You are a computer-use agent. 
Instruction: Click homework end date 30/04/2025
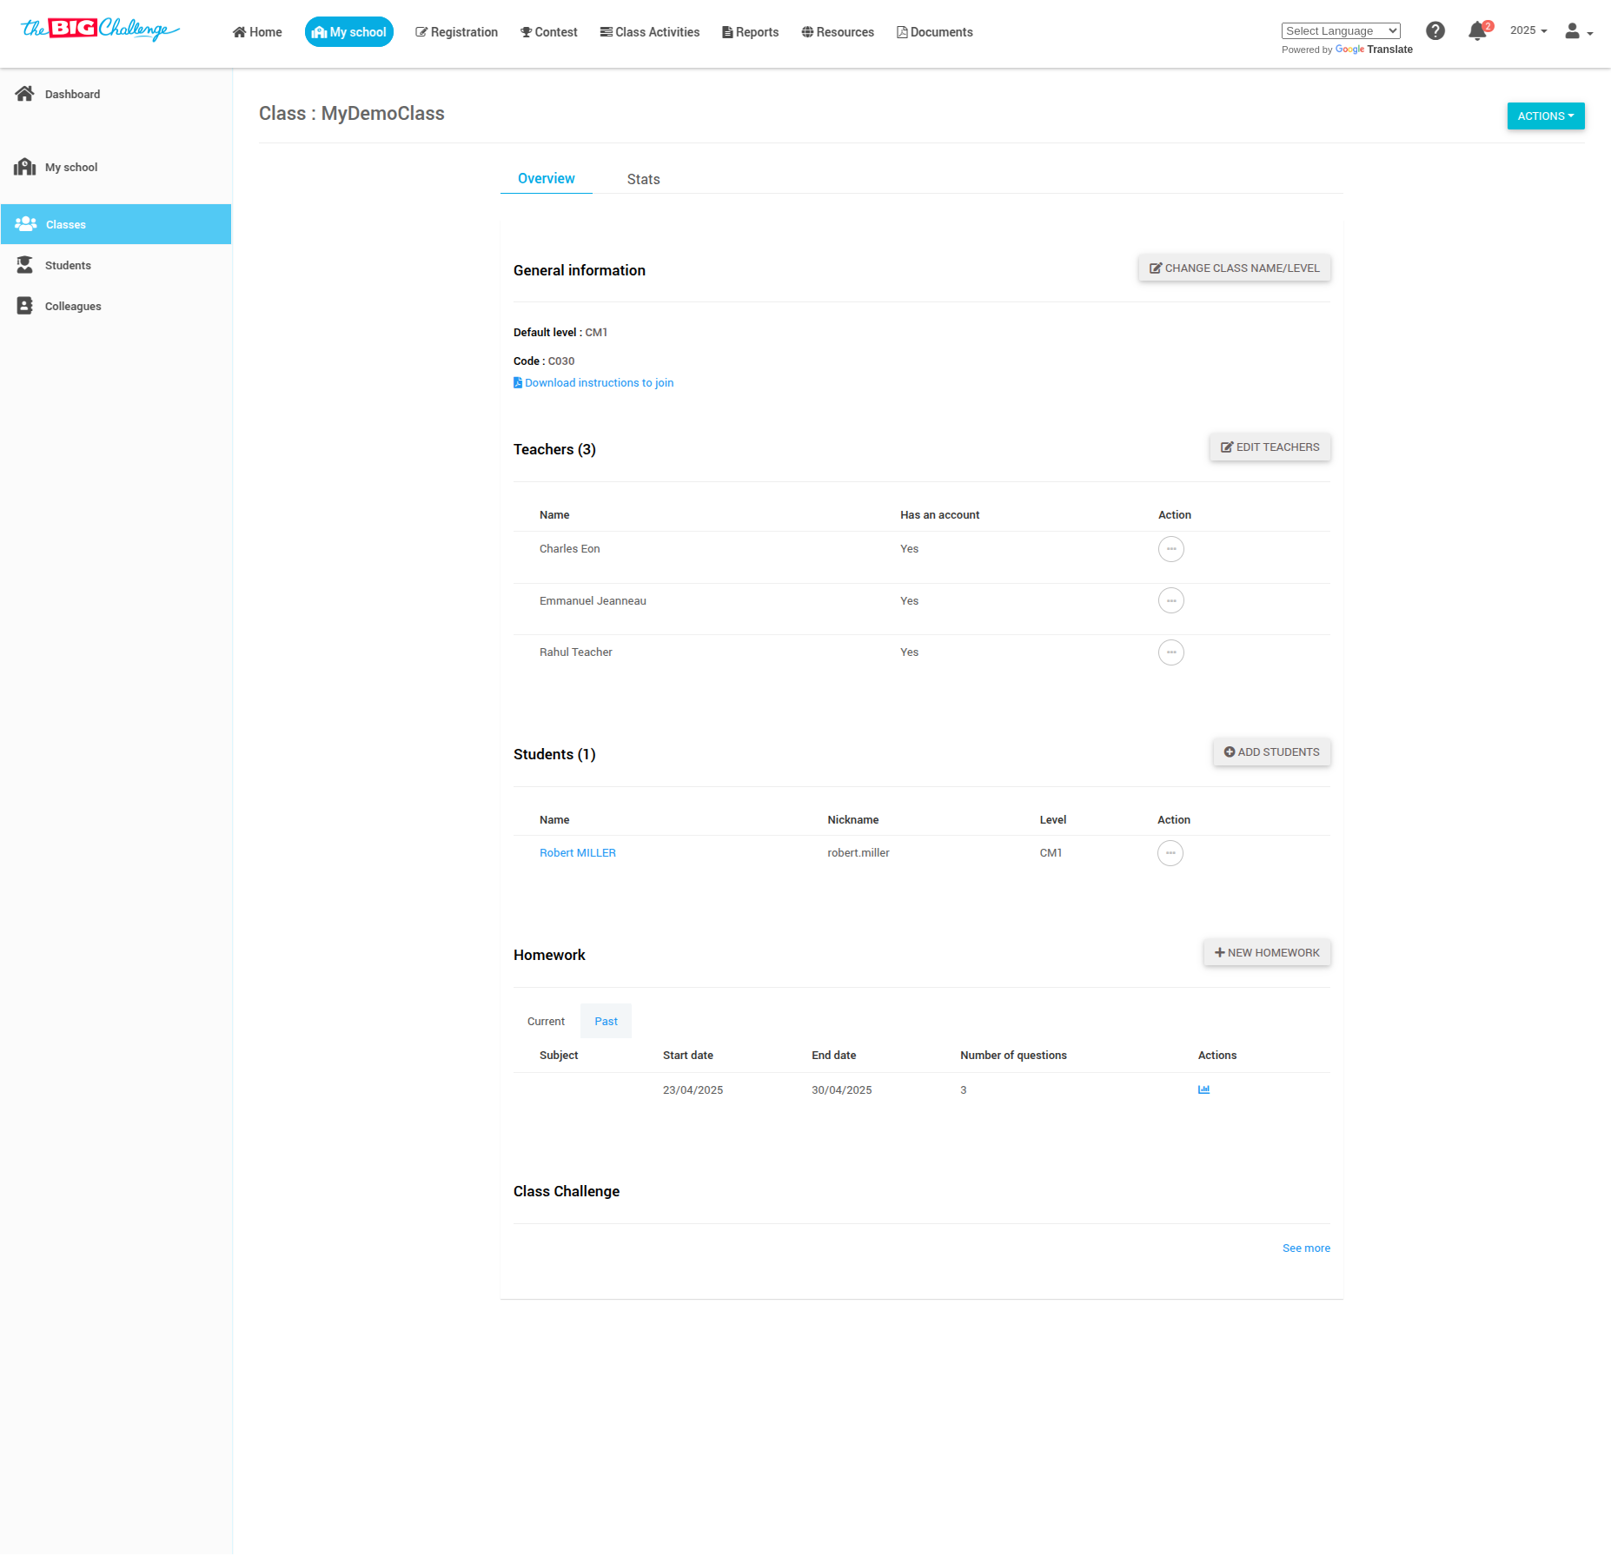[841, 1090]
